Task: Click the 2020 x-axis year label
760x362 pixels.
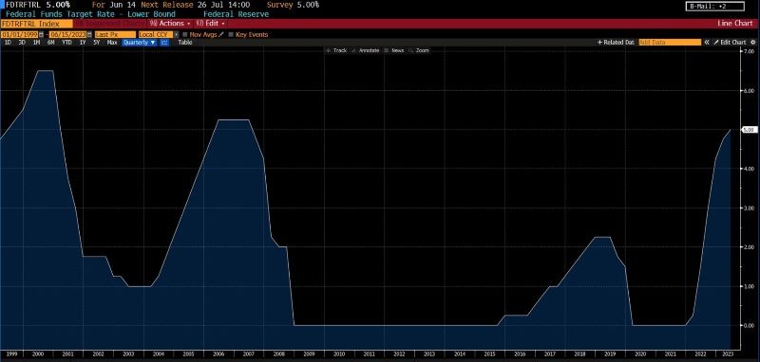Action: tap(640, 354)
